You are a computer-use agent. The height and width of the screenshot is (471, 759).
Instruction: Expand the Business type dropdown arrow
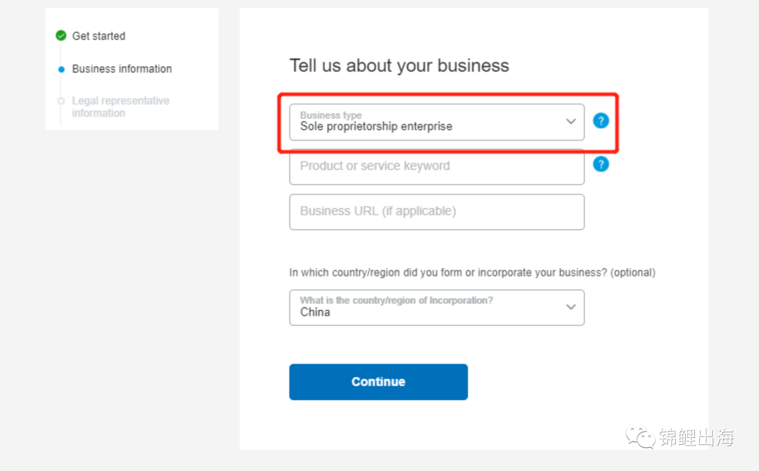point(571,122)
